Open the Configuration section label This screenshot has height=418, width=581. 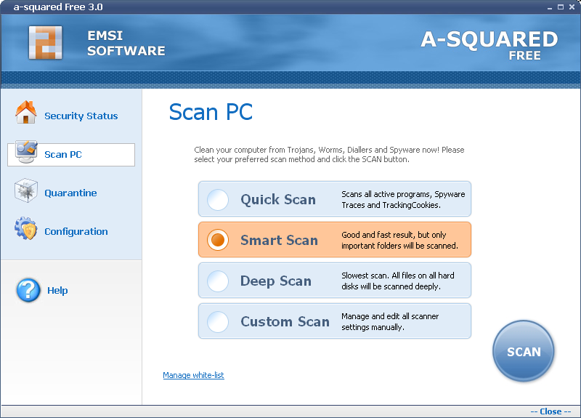tap(76, 232)
